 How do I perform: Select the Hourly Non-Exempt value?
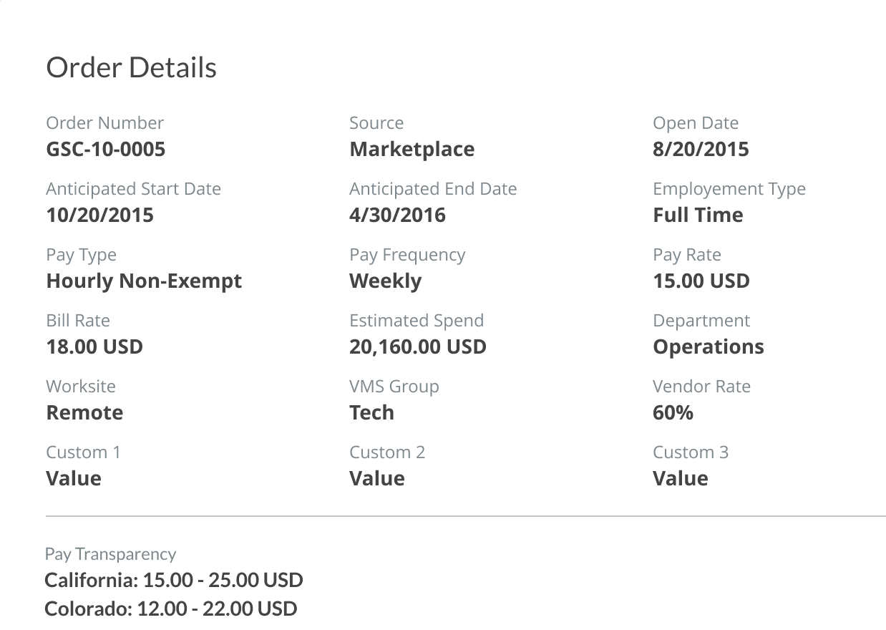(x=144, y=281)
